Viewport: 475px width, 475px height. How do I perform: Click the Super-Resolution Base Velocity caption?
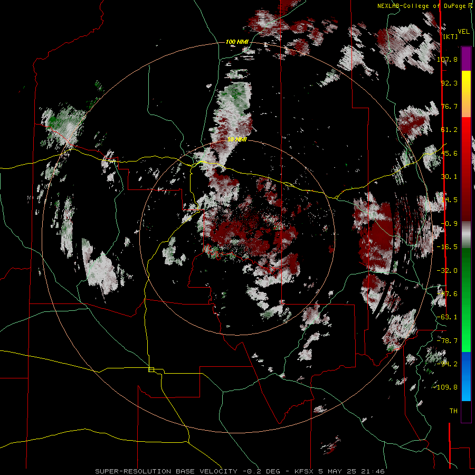pos(240,471)
